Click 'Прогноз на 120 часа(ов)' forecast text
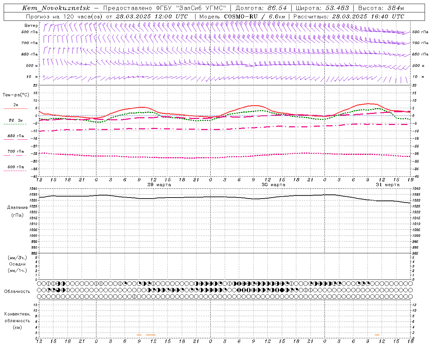430x344 pixels. 64,16
